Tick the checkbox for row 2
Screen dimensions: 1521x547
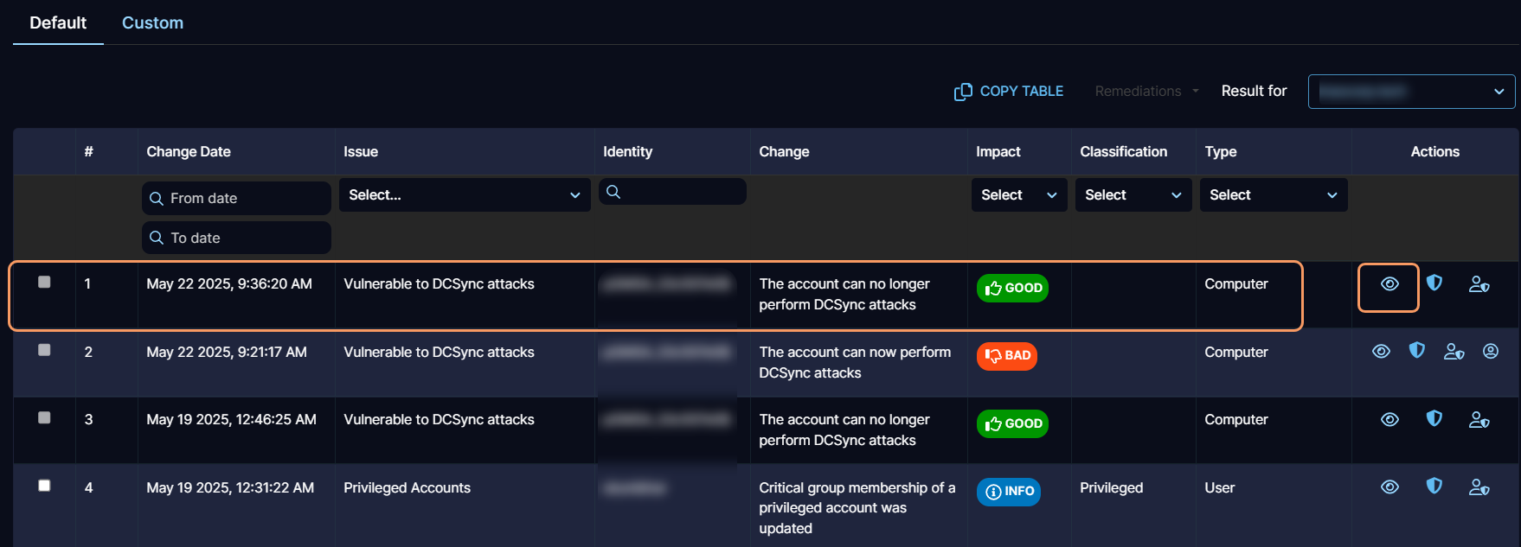click(x=44, y=350)
